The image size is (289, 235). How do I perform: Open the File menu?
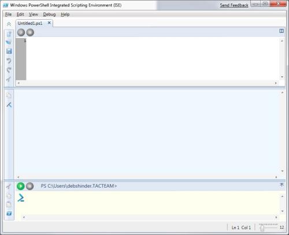pos(8,14)
